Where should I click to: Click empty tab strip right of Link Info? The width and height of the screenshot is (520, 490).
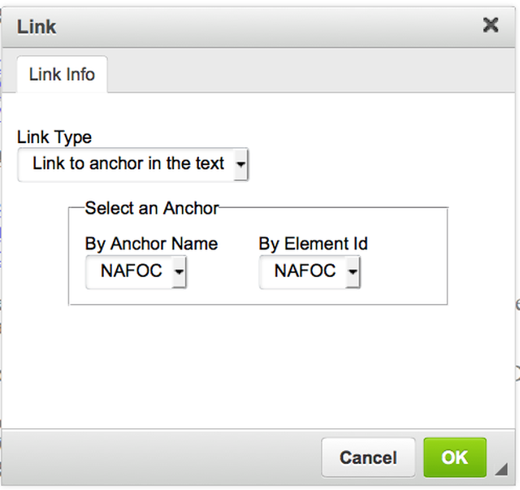(x=309, y=75)
